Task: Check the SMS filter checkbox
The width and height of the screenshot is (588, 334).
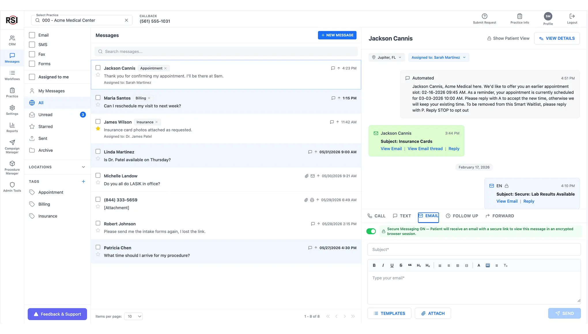Action: coord(32,45)
